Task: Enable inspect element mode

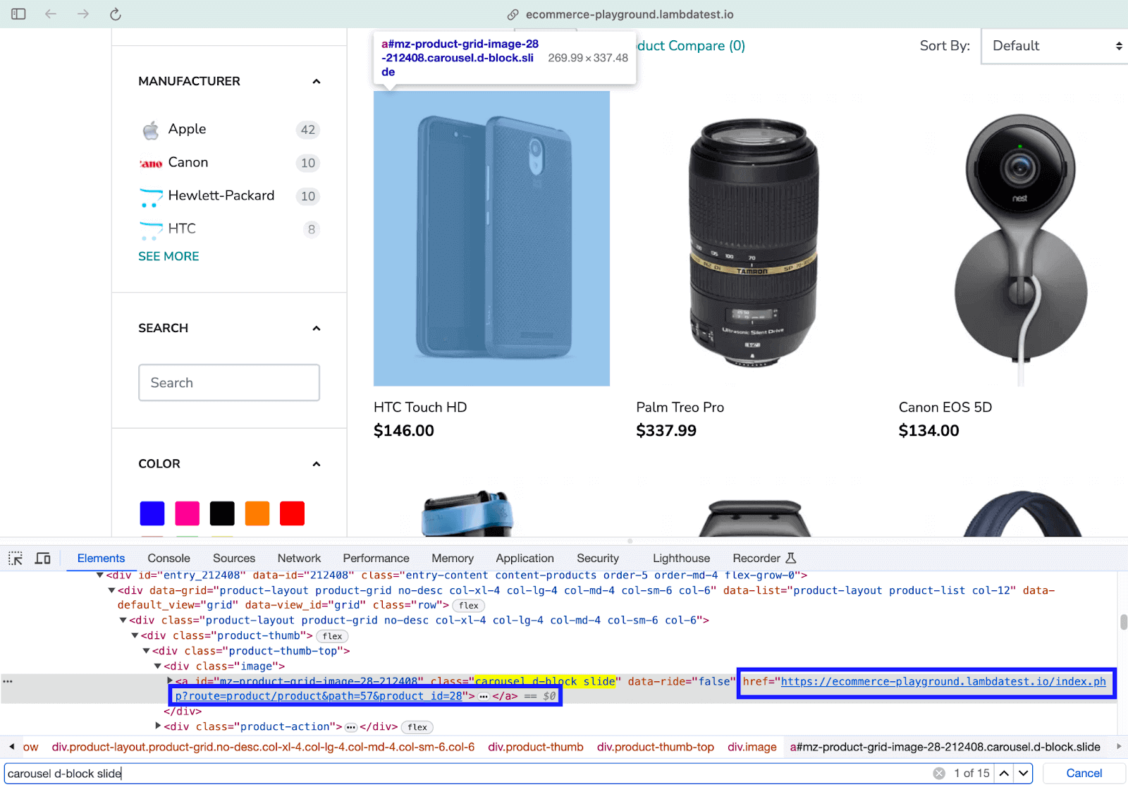Action: [x=15, y=558]
